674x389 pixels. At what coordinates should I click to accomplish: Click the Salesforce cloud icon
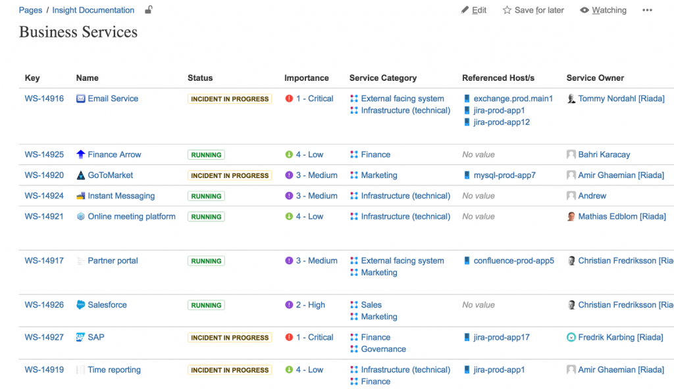[80, 305]
